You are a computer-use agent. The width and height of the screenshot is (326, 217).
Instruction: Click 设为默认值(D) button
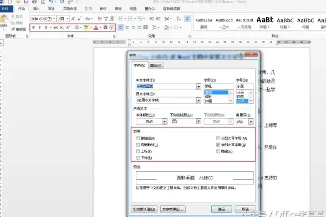tap(144, 209)
